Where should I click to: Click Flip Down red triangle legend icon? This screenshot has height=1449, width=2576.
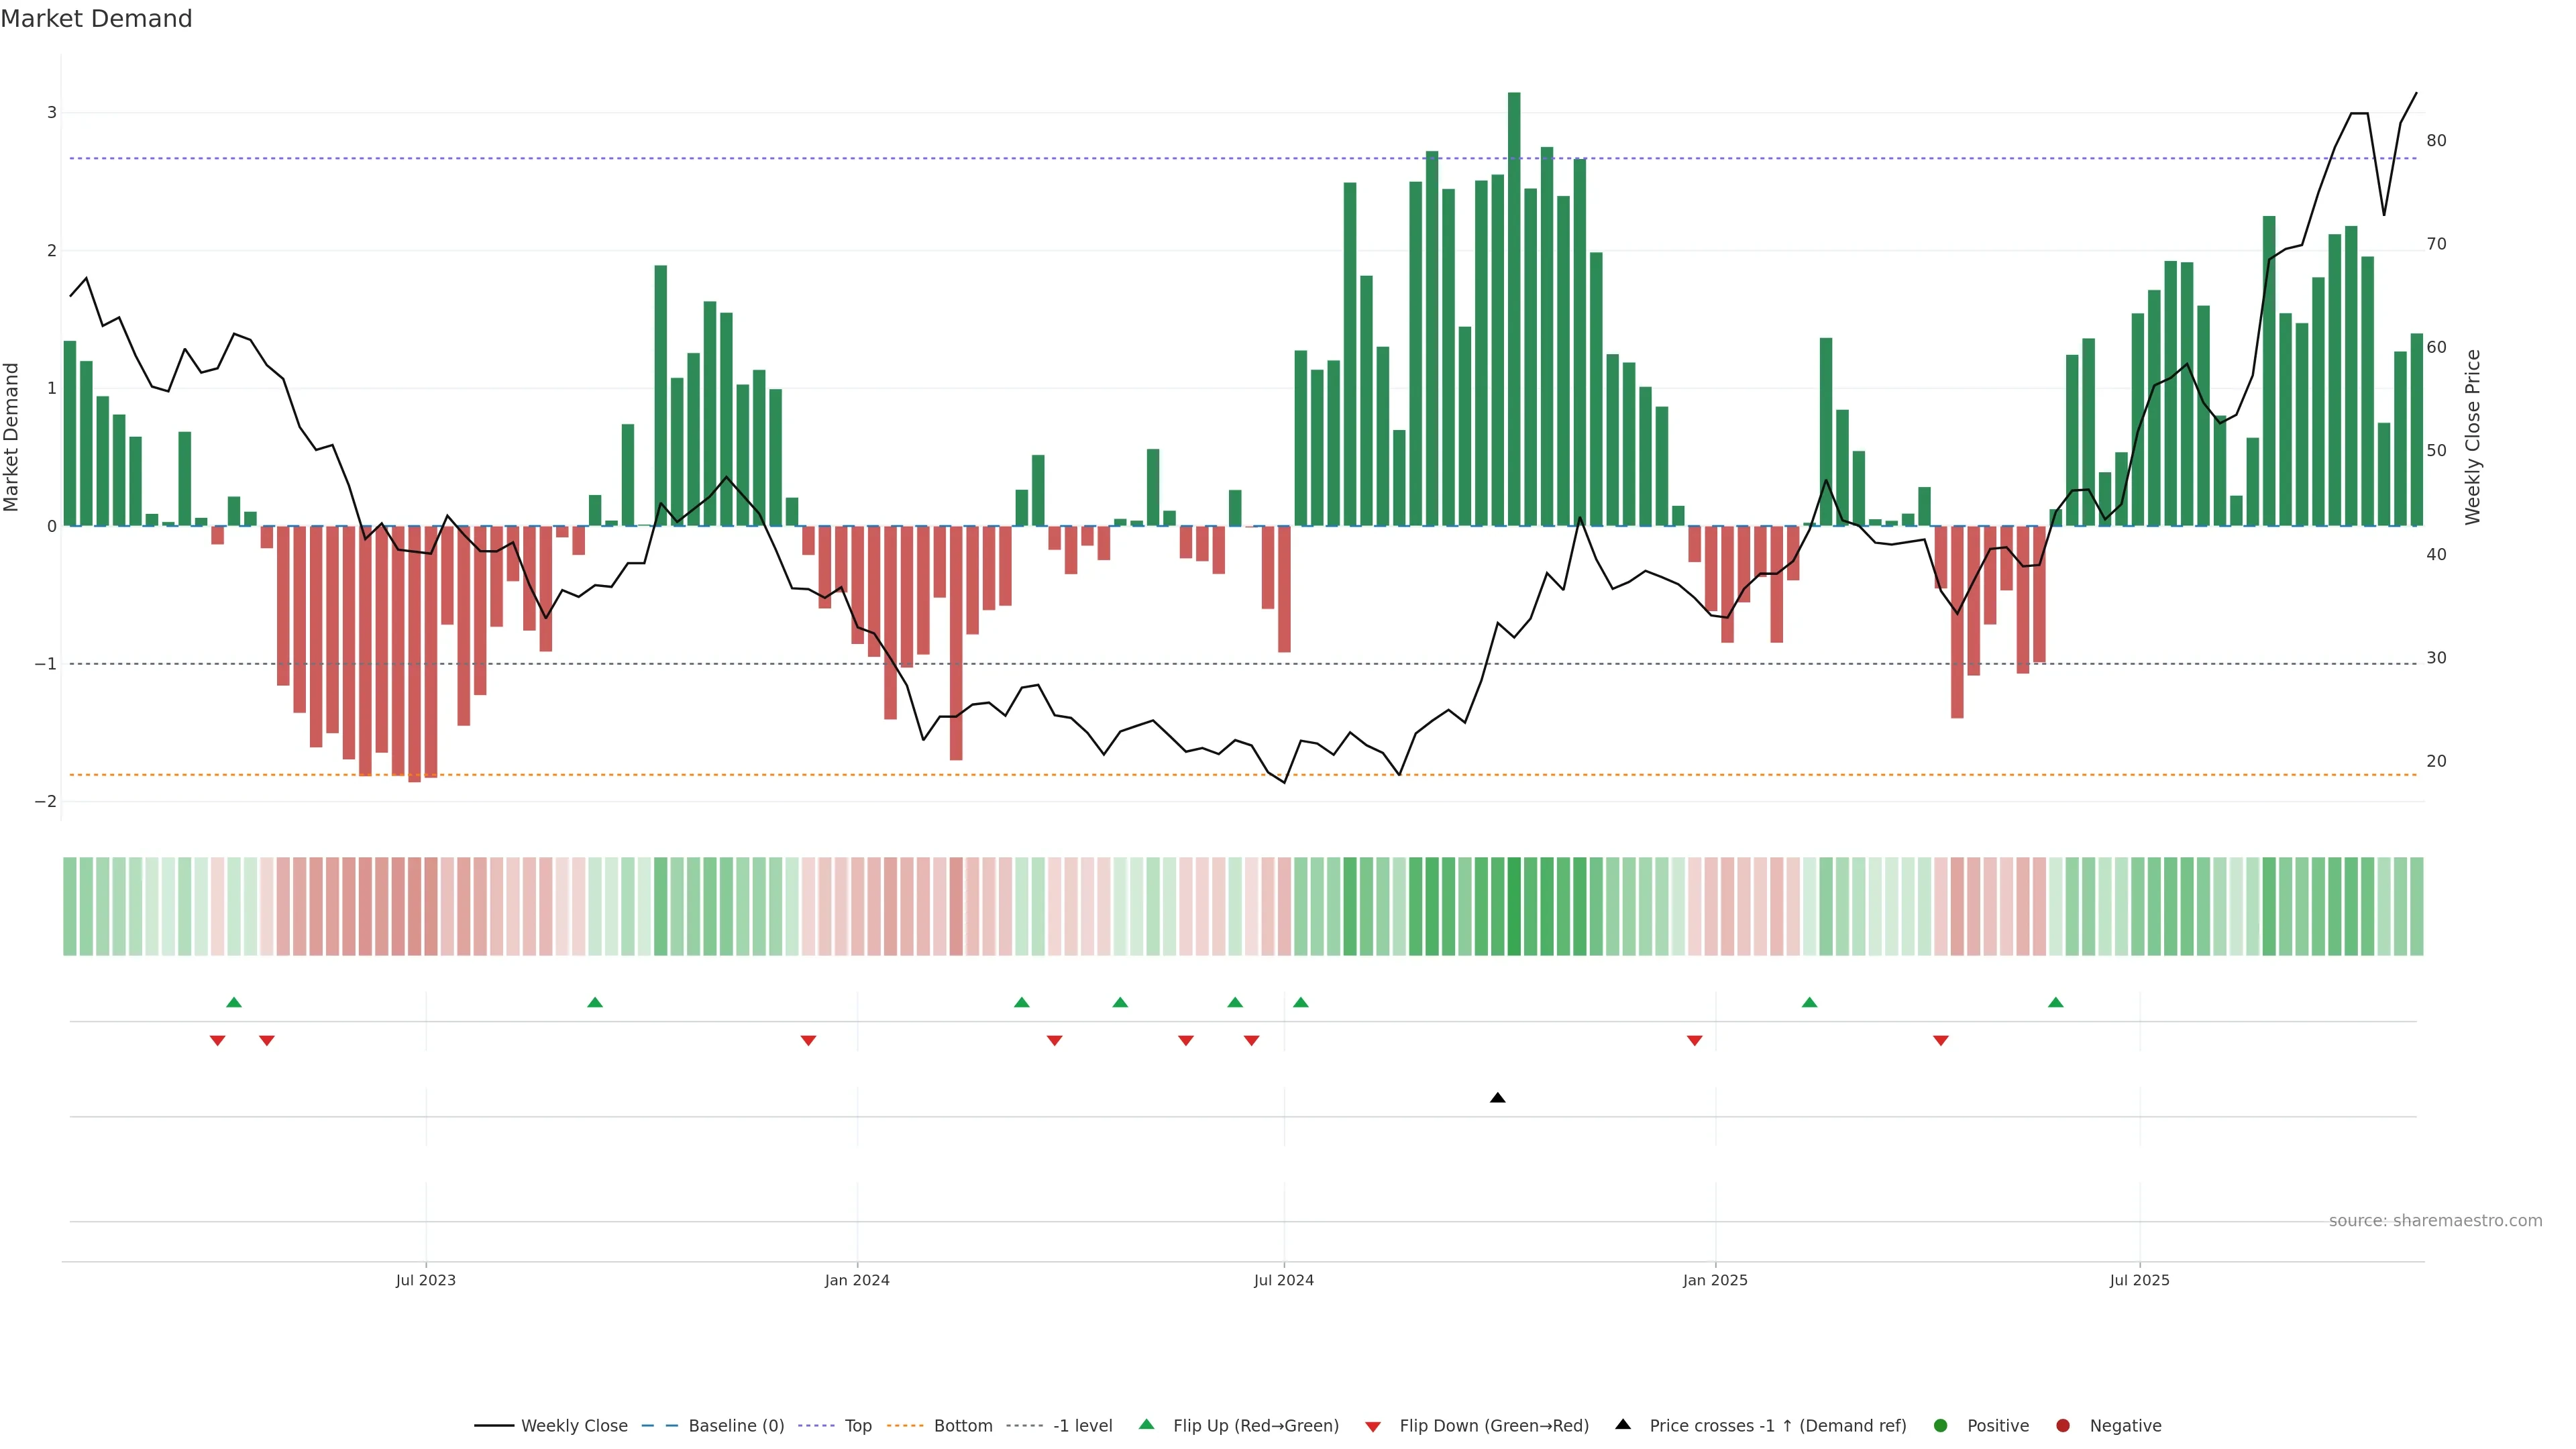click(1373, 1427)
